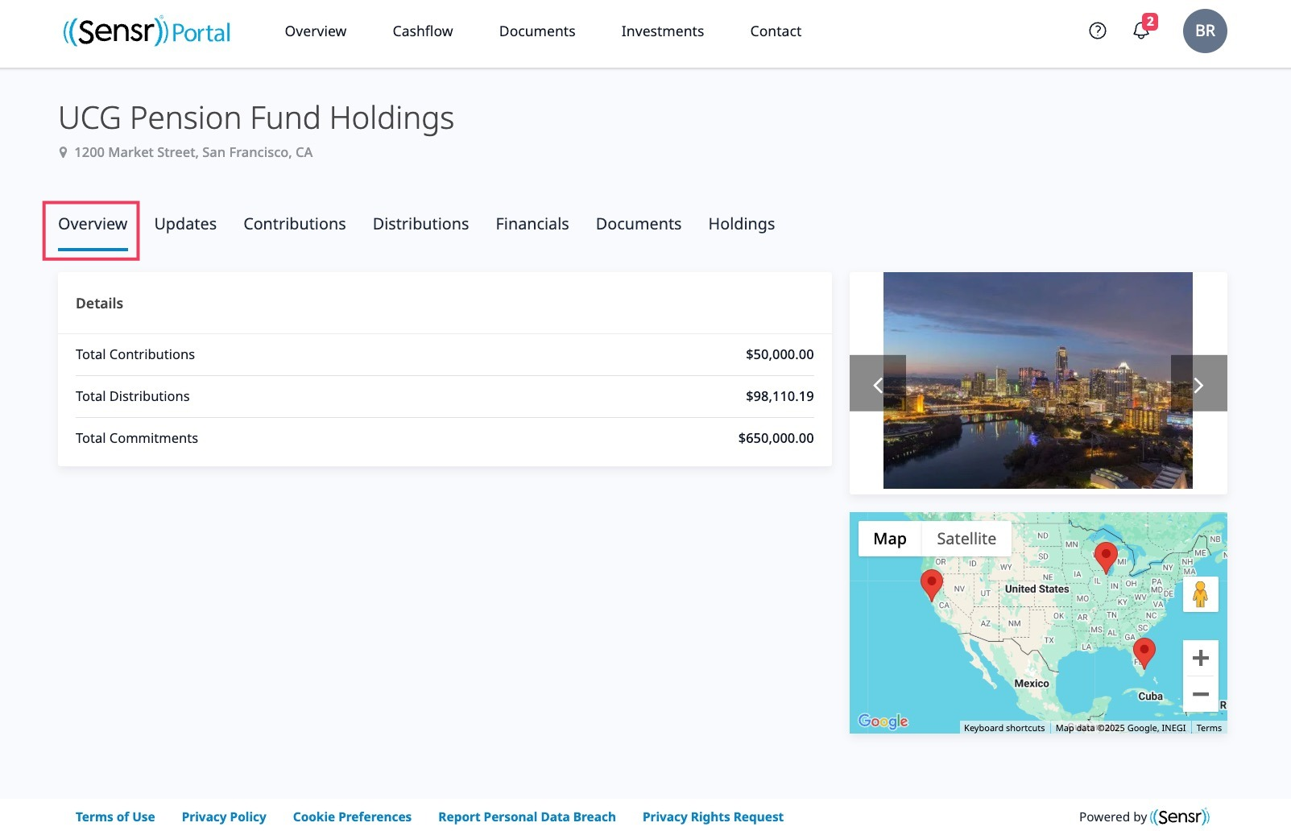This screenshot has height=831, width=1291.
Task: Open the help question mark icon
Action: pyautogui.click(x=1097, y=31)
